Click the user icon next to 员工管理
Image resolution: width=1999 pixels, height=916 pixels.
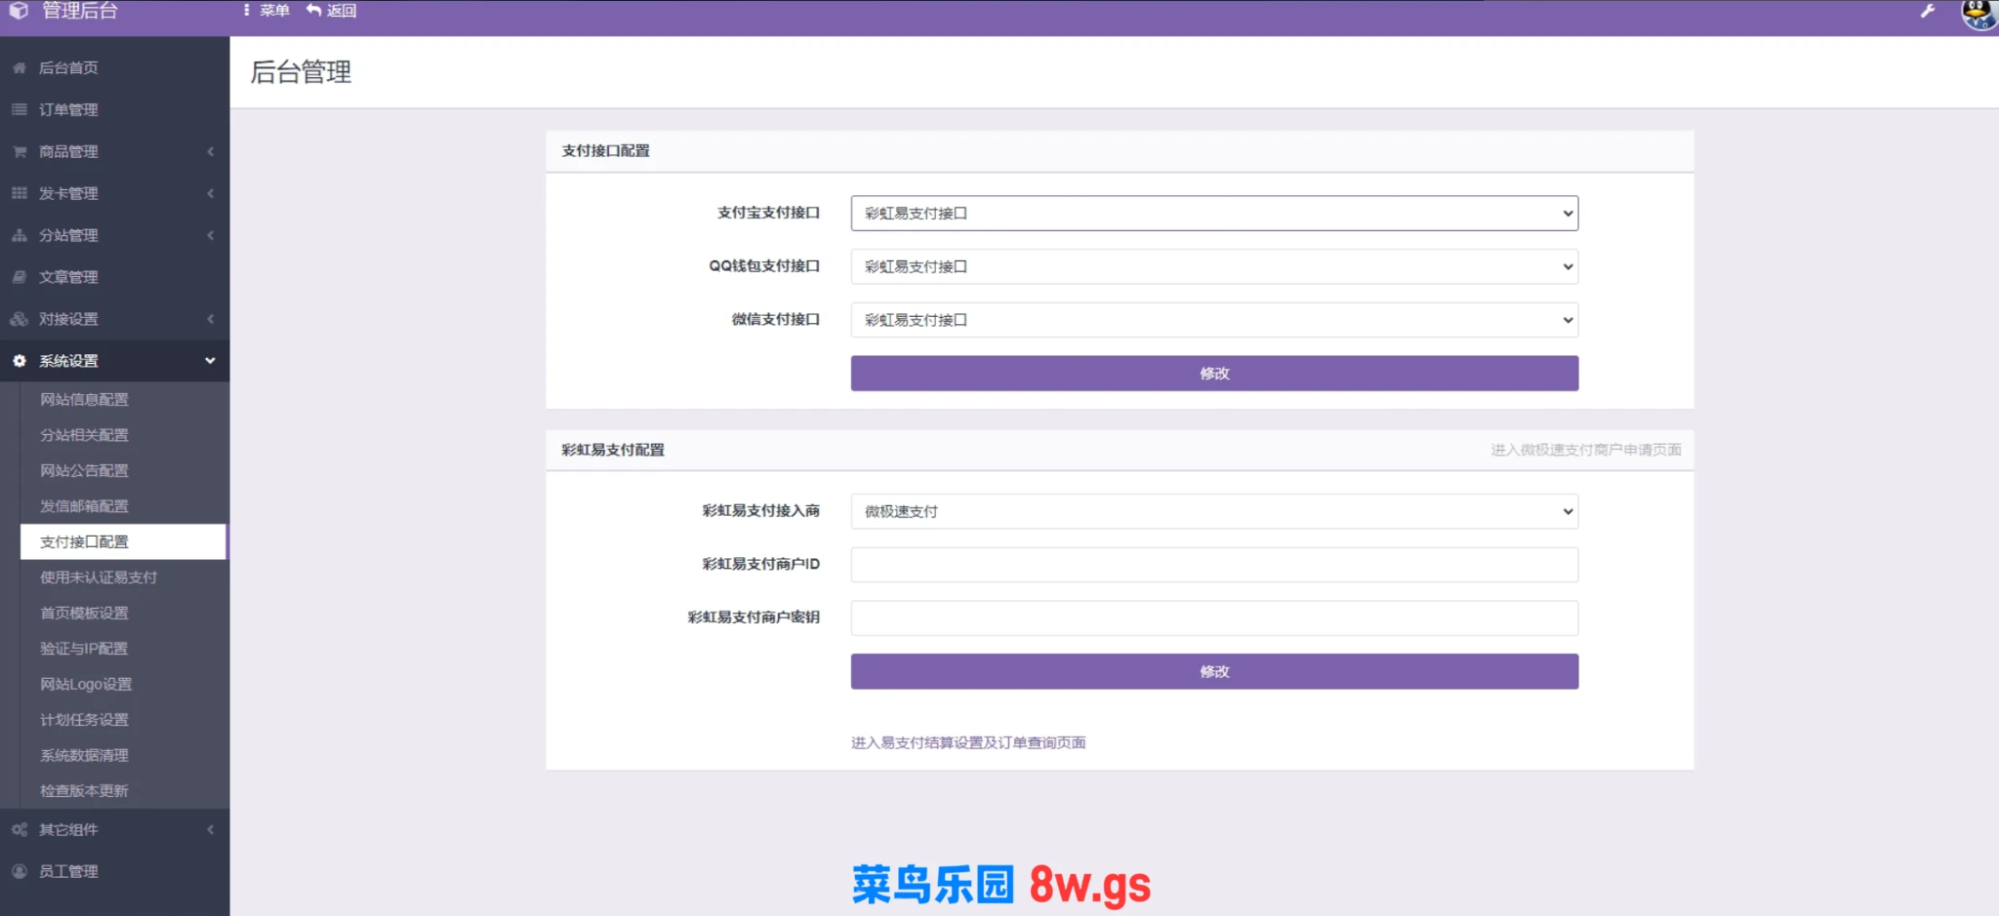[x=19, y=872]
